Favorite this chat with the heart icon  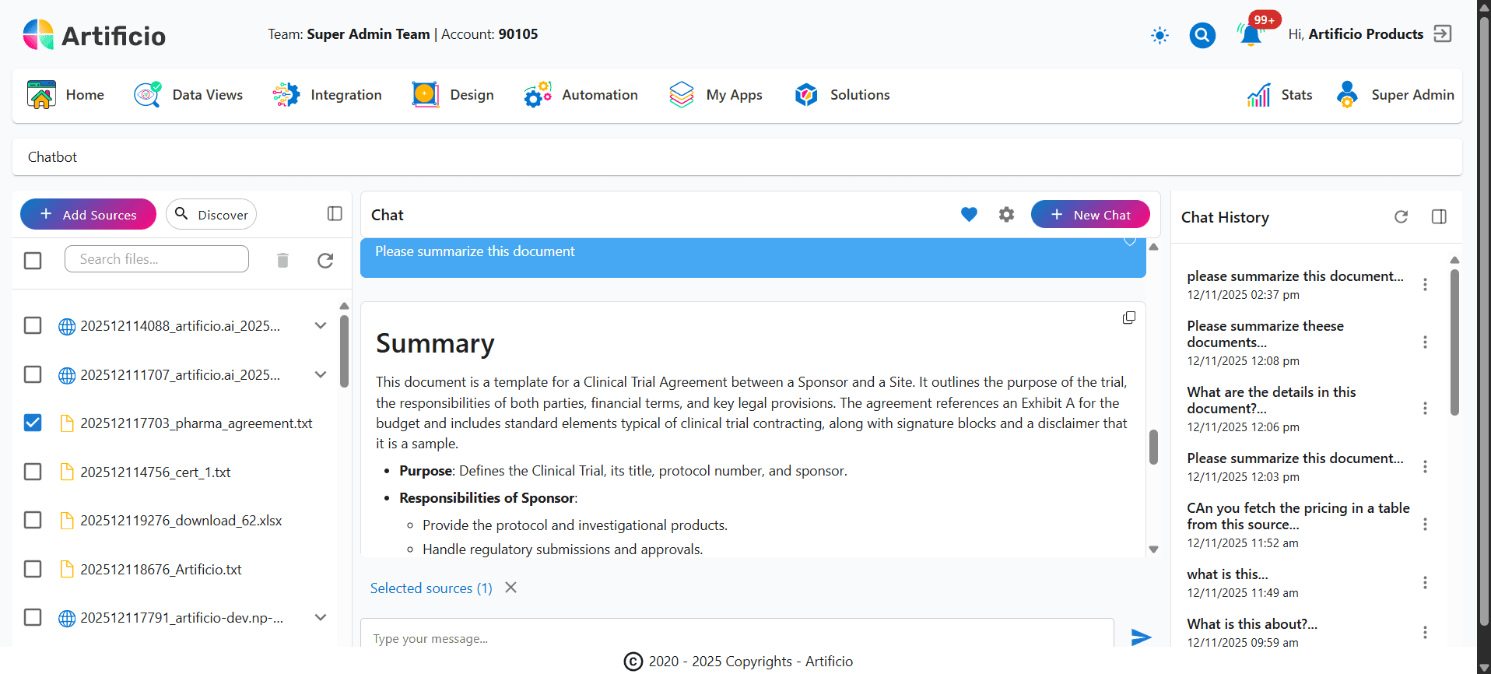(969, 215)
